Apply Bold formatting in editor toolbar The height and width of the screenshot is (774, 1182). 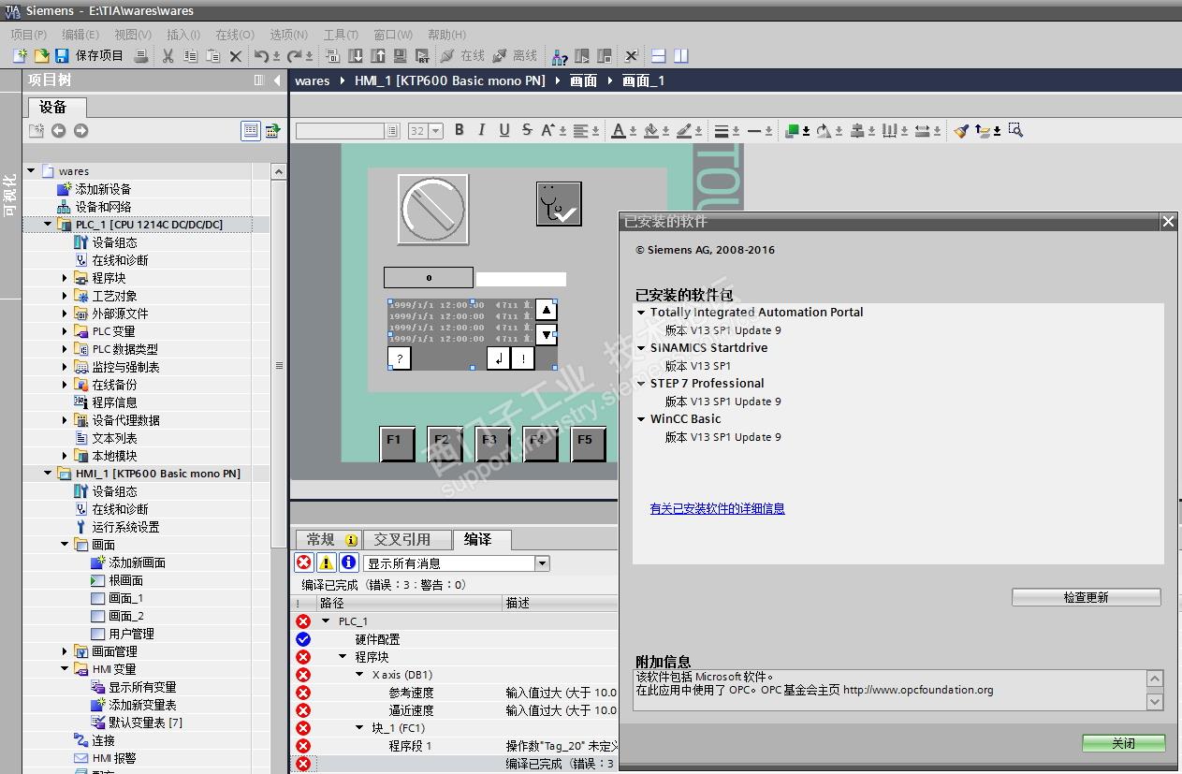click(460, 130)
